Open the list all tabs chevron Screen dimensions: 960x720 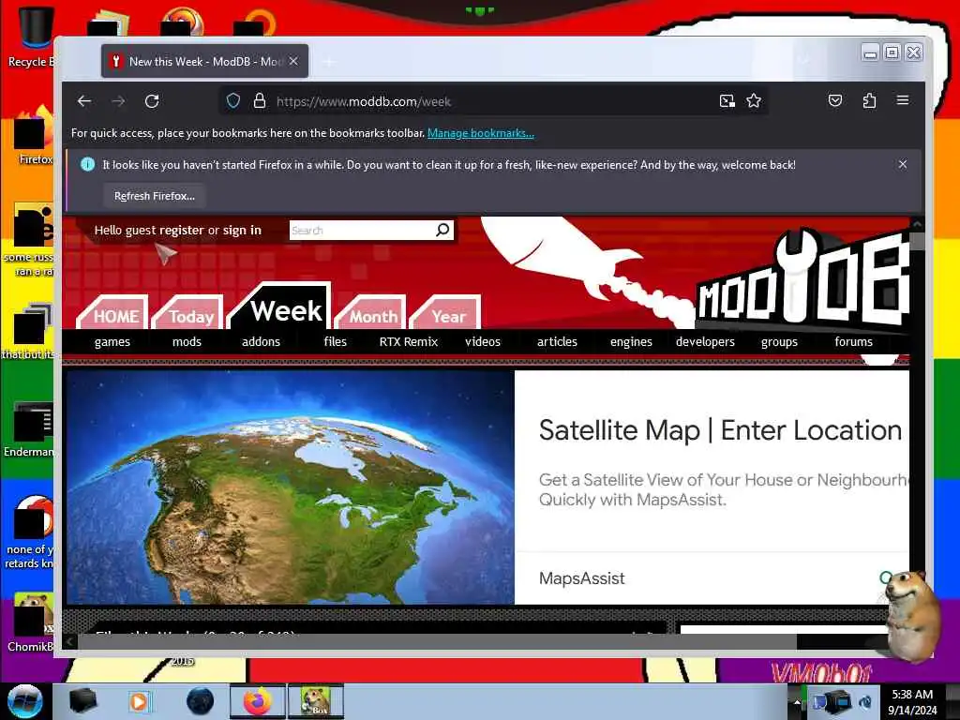(x=803, y=59)
